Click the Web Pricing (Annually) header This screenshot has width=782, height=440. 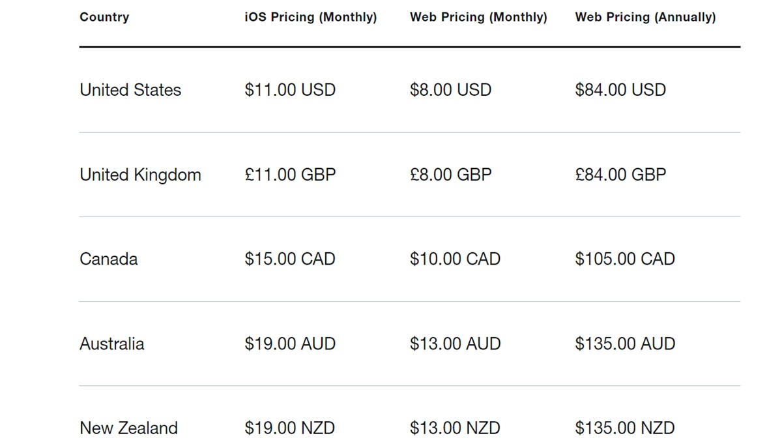coord(645,18)
